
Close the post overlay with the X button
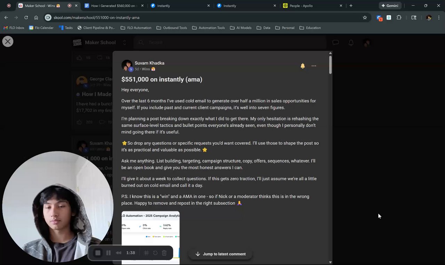tap(8, 42)
